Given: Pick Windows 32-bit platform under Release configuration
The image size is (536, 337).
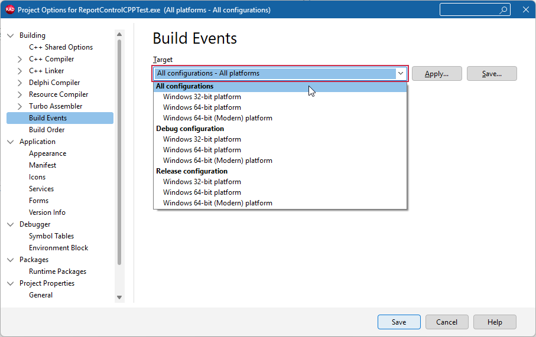Looking at the screenshot, I should point(280,182).
